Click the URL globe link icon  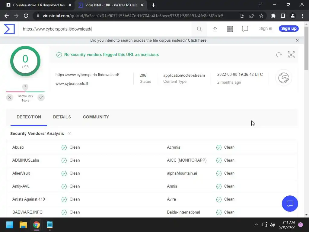click(284, 78)
